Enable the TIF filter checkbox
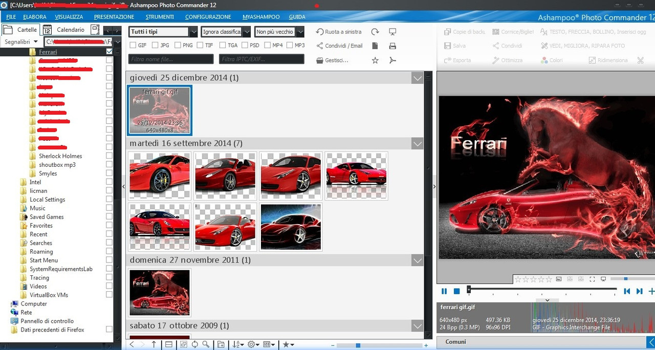 point(200,46)
